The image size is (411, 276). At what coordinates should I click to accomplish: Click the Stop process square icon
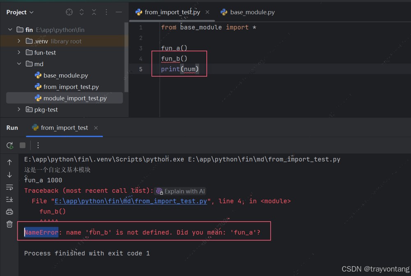pyautogui.click(x=23, y=145)
